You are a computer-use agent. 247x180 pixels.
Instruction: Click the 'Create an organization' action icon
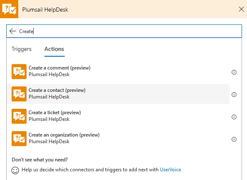click(x=19, y=139)
